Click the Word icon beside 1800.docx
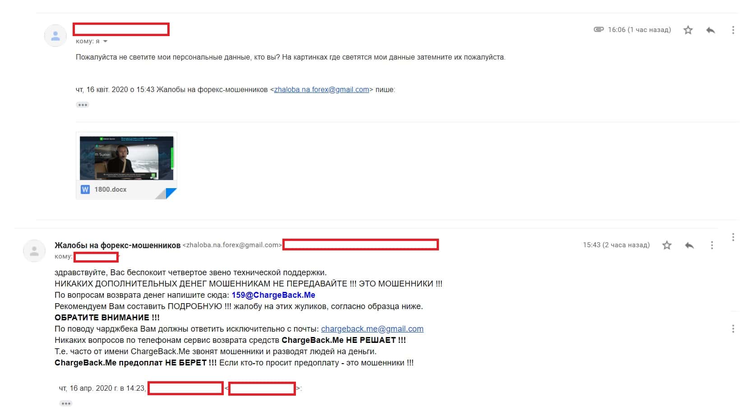Viewport: 747px width, 411px height. click(85, 189)
